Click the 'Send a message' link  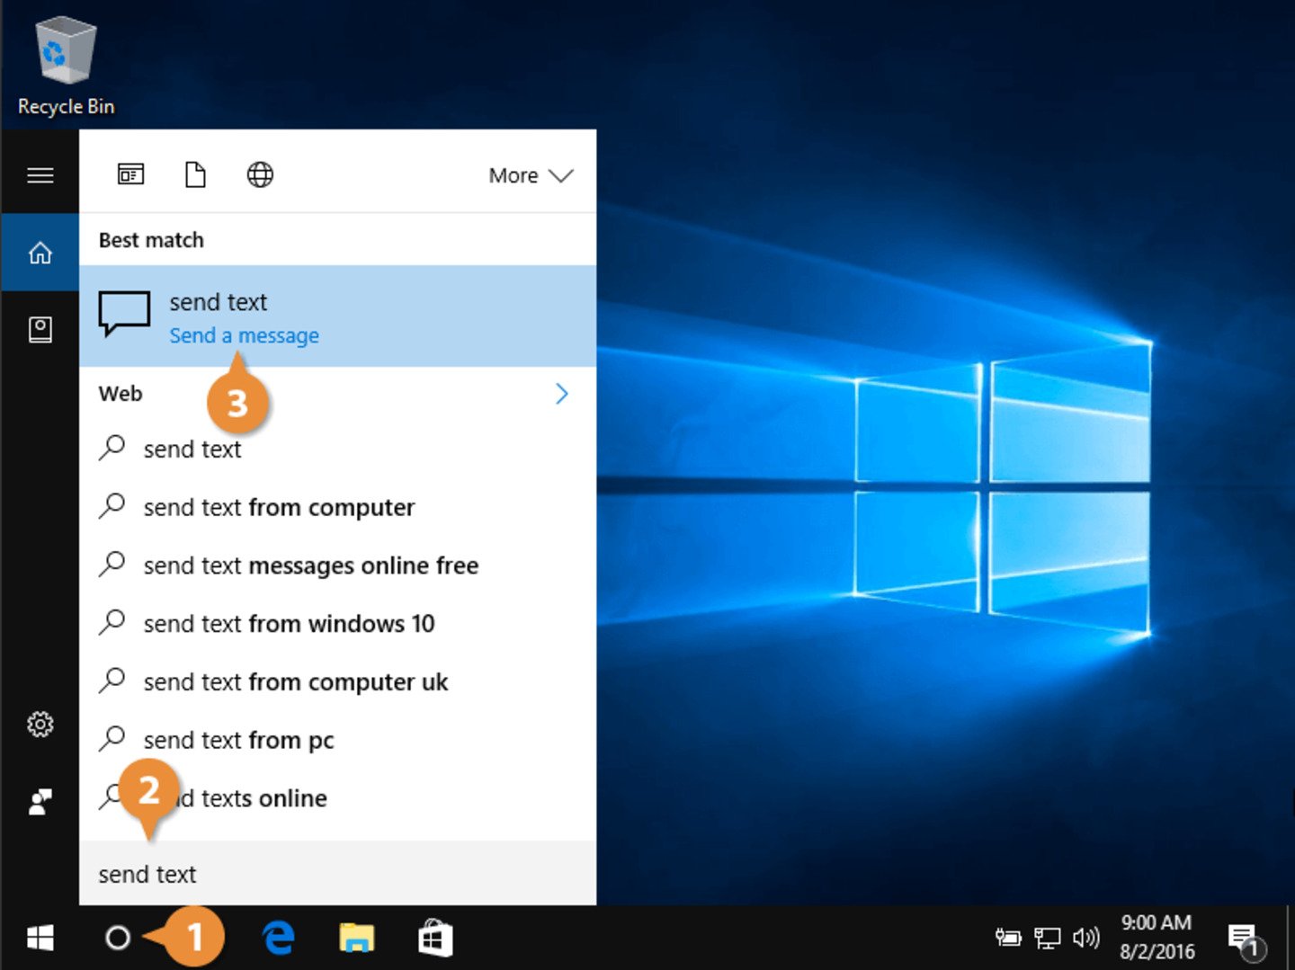(244, 335)
